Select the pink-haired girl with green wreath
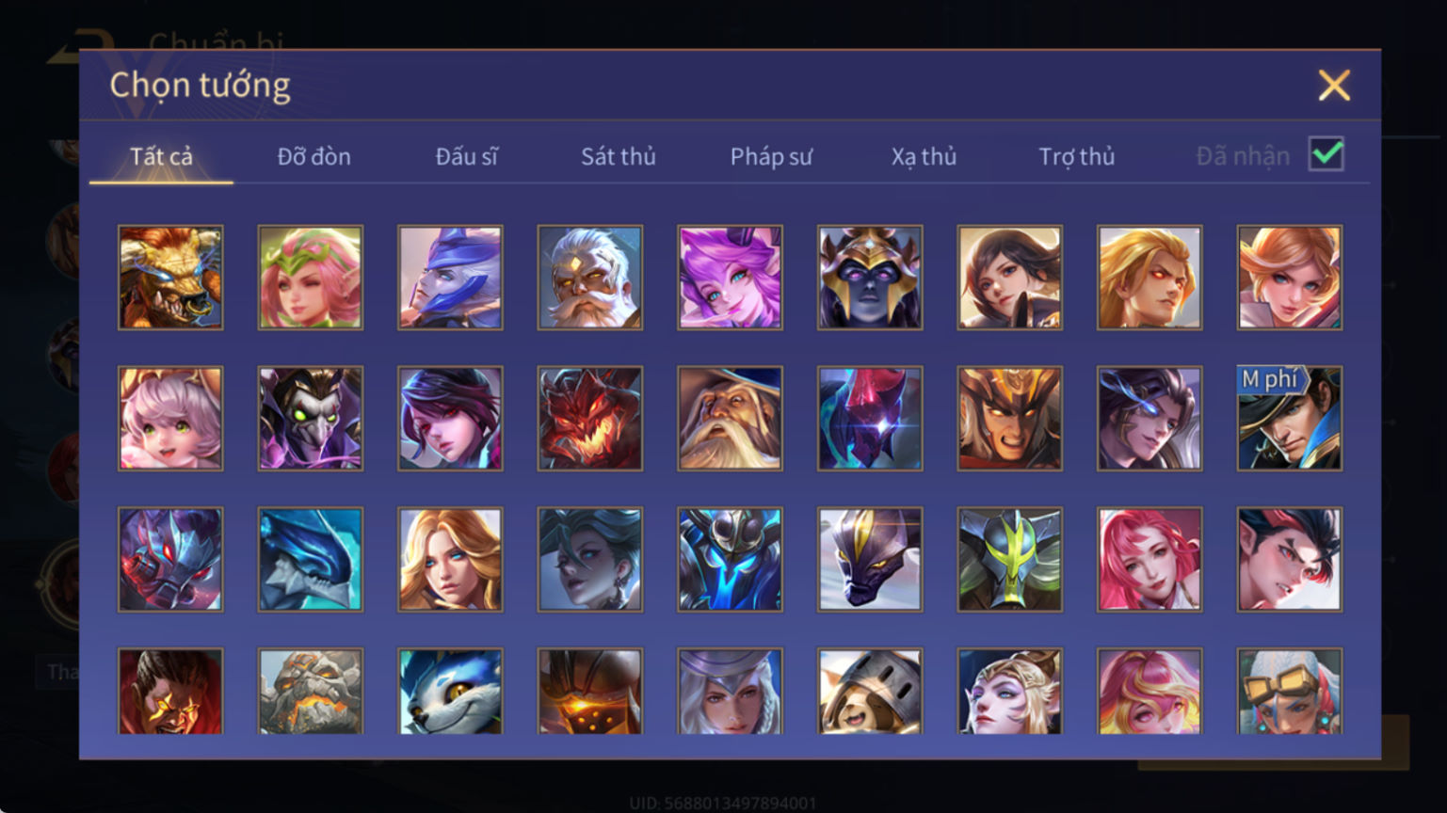This screenshot has width=1447, height=813. click(311, 278)
